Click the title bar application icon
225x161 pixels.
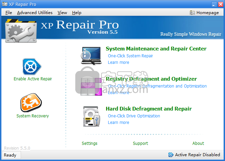pos(5,4)
